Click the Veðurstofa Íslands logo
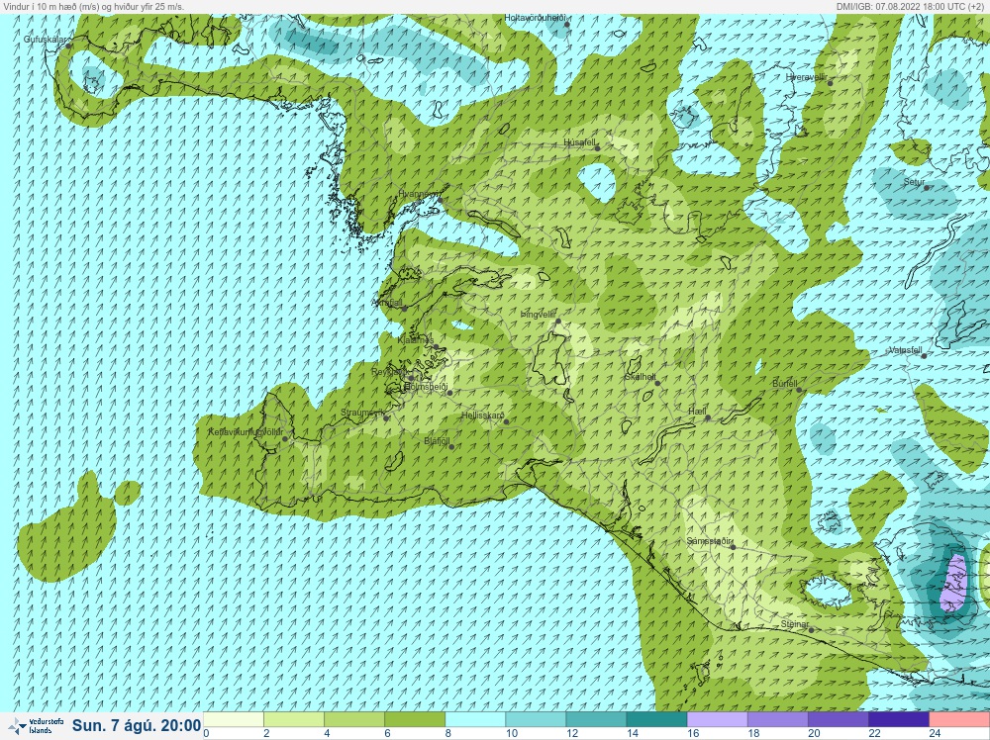 [36, 726]
